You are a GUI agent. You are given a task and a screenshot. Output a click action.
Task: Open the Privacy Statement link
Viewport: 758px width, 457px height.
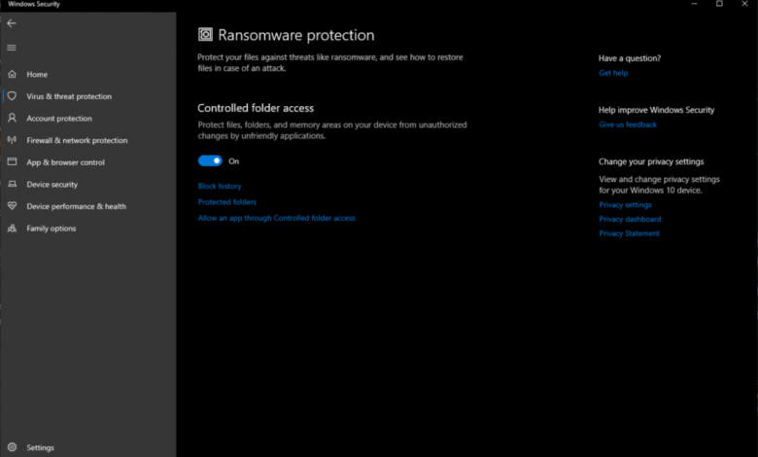pos(629,233)
